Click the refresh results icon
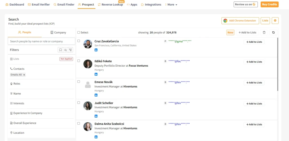 (x=273, y=32)
